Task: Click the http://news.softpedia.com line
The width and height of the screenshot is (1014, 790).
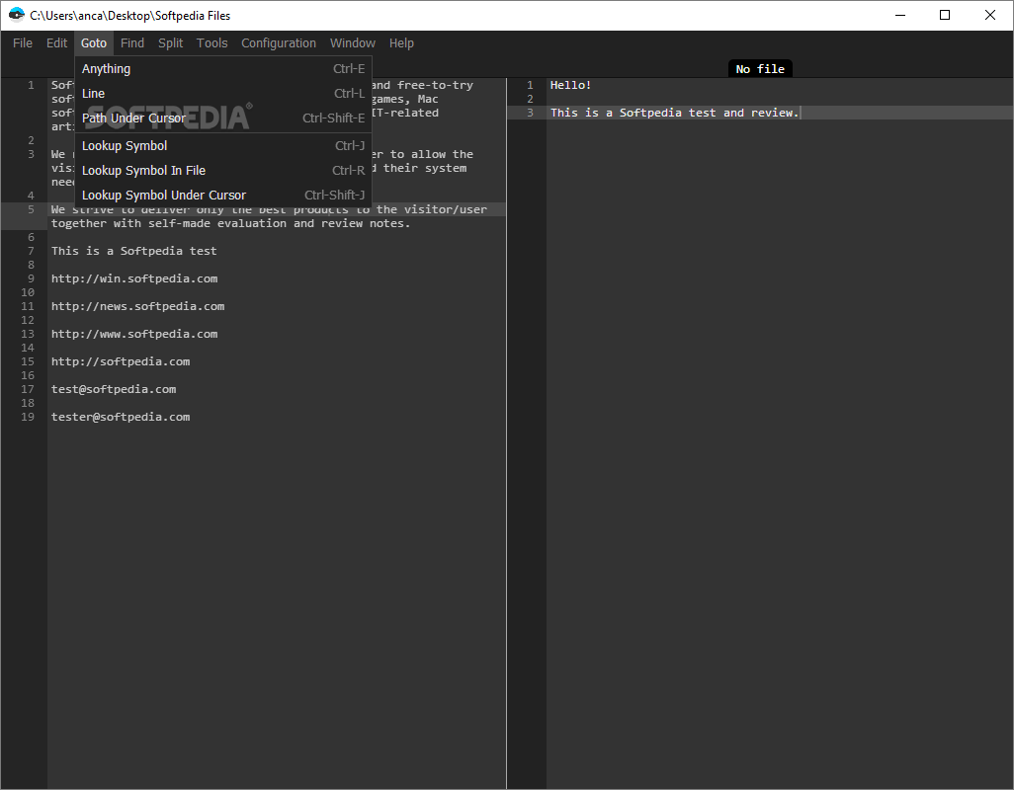Action: pos(137,307)
